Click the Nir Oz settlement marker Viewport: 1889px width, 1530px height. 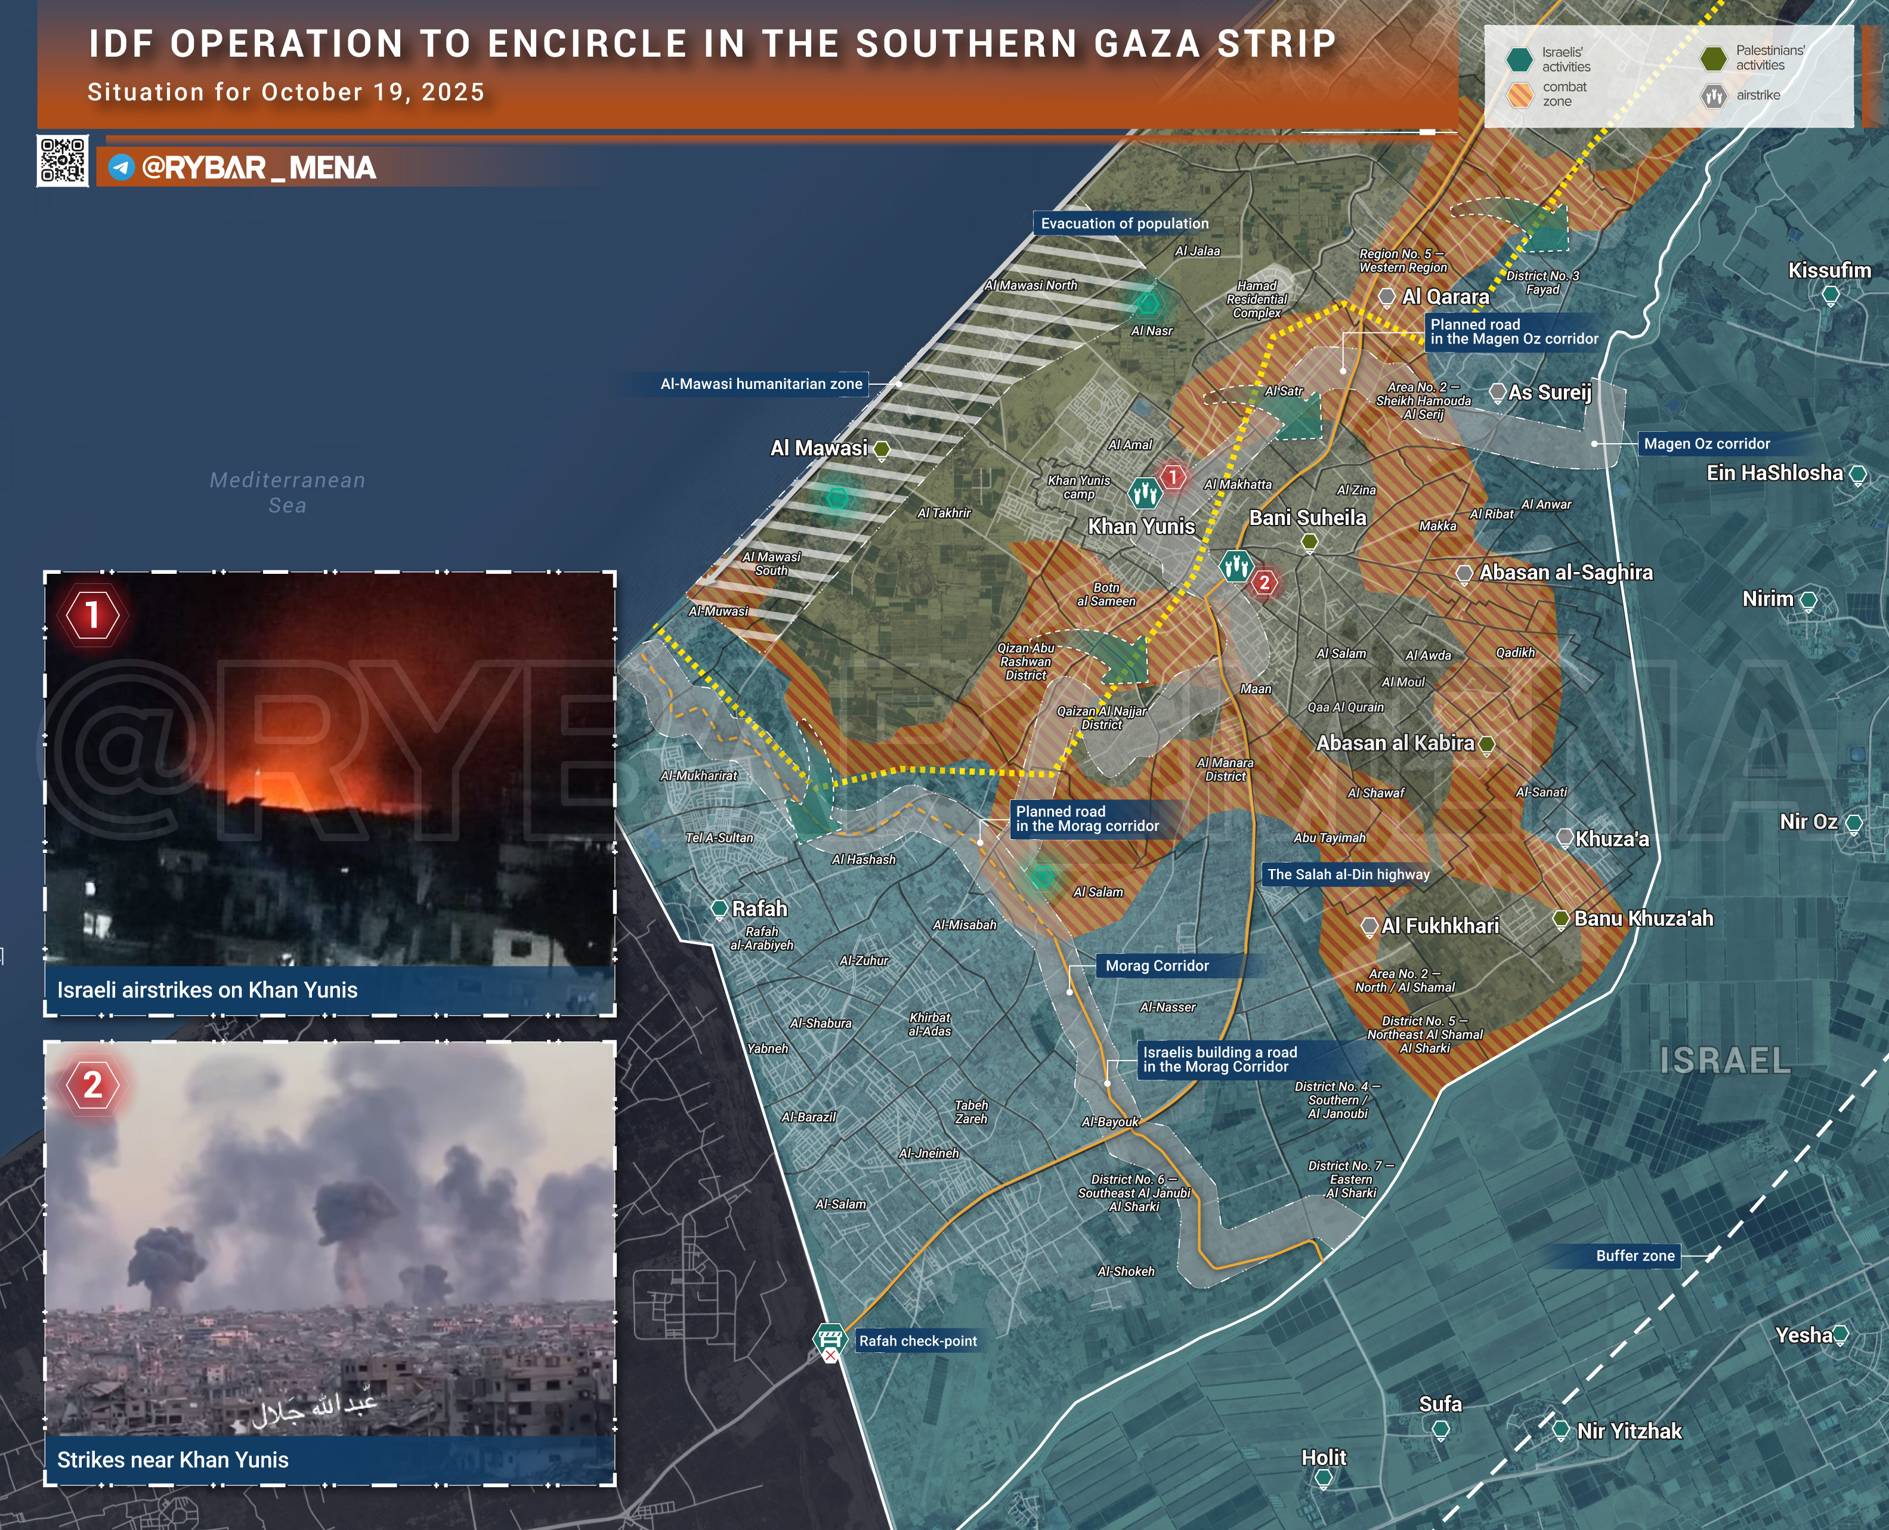coord(1854,824)
